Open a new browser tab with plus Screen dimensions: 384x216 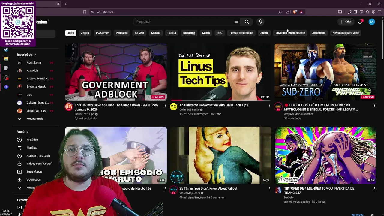(65, 4)
